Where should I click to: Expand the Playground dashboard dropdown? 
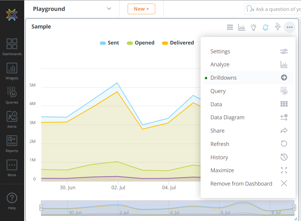[109, 9]
